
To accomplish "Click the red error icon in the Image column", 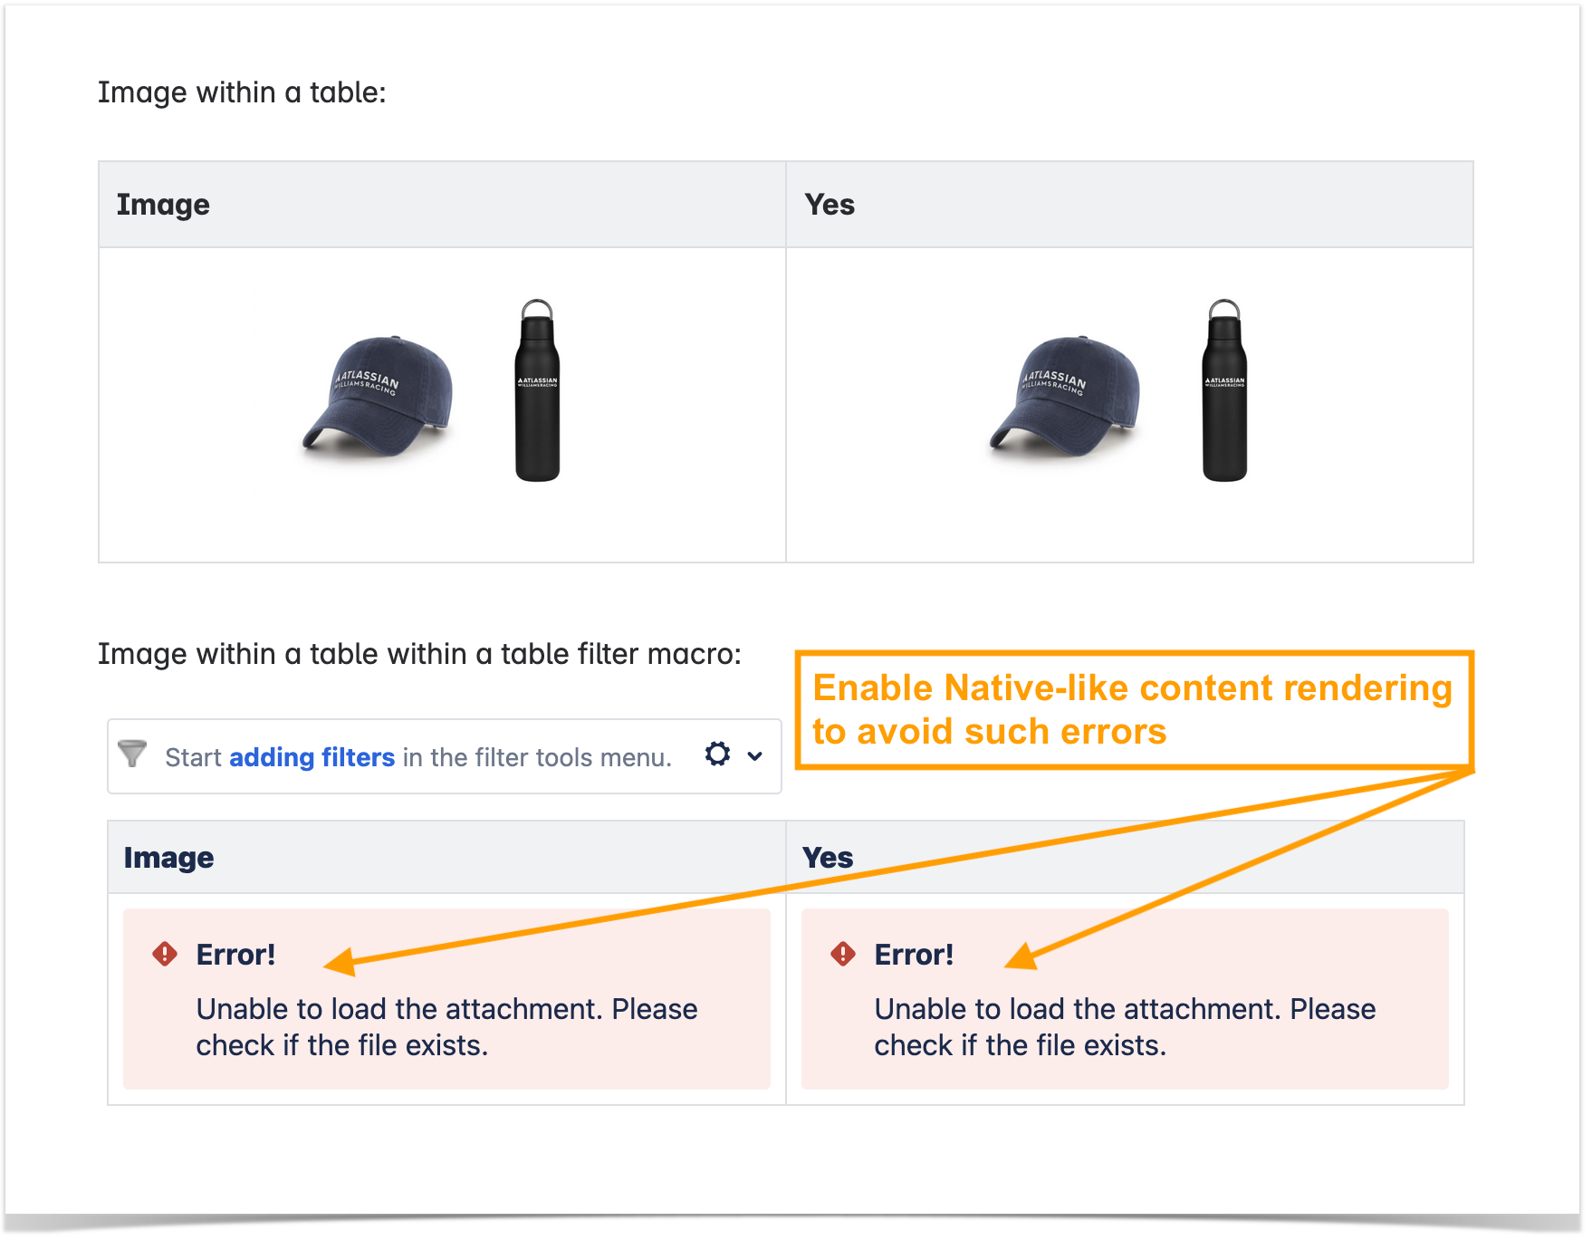I will pos(165,954).
